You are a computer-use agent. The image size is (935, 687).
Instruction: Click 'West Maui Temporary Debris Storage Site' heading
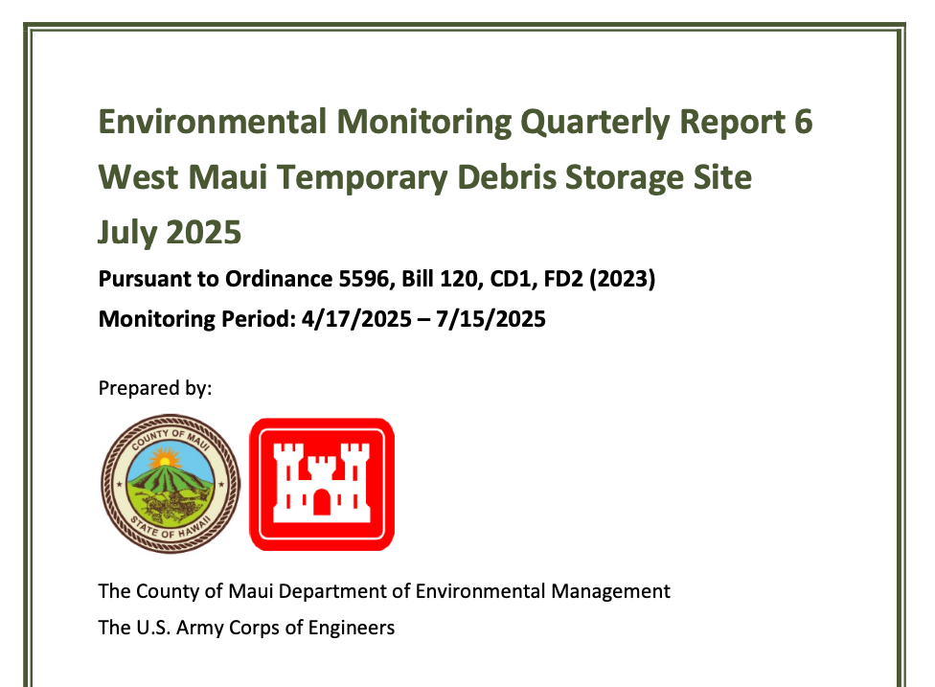pyautogui.click(x=424, y=177)
